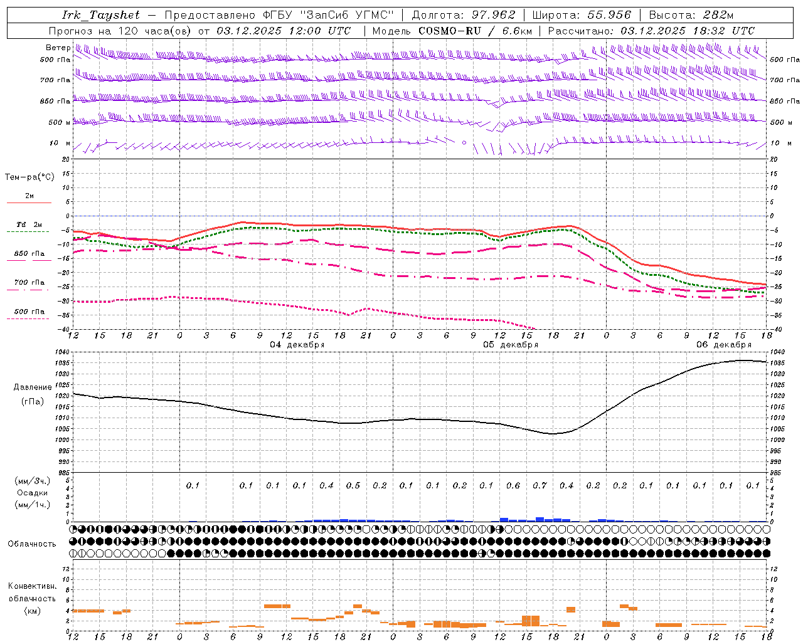Click the (мм/1ч.) precipitation unit label
The width and height of the screenshot is (803, 642).
point(33,505)
